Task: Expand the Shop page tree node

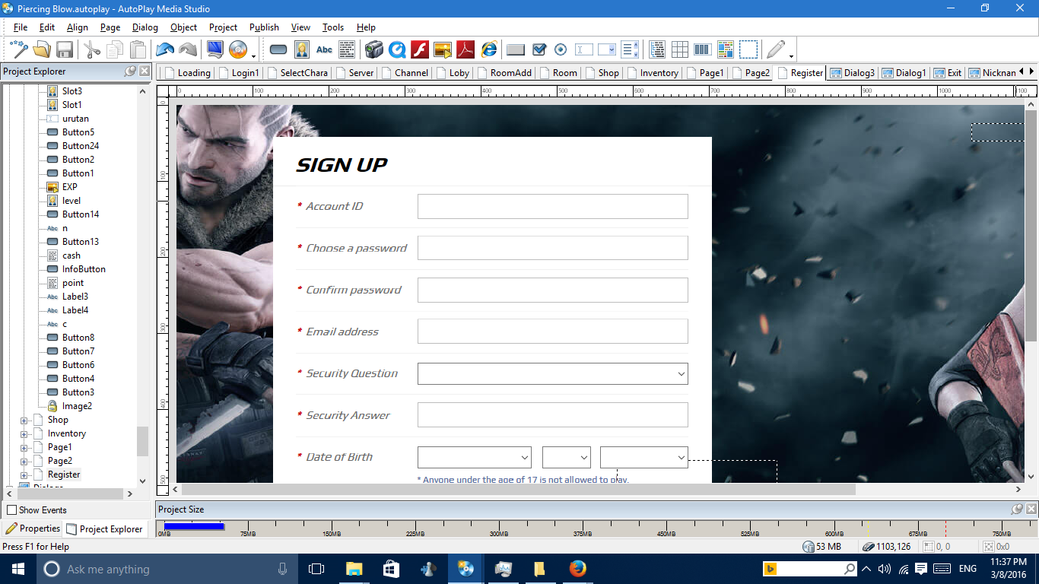Action: pos(24,420)
